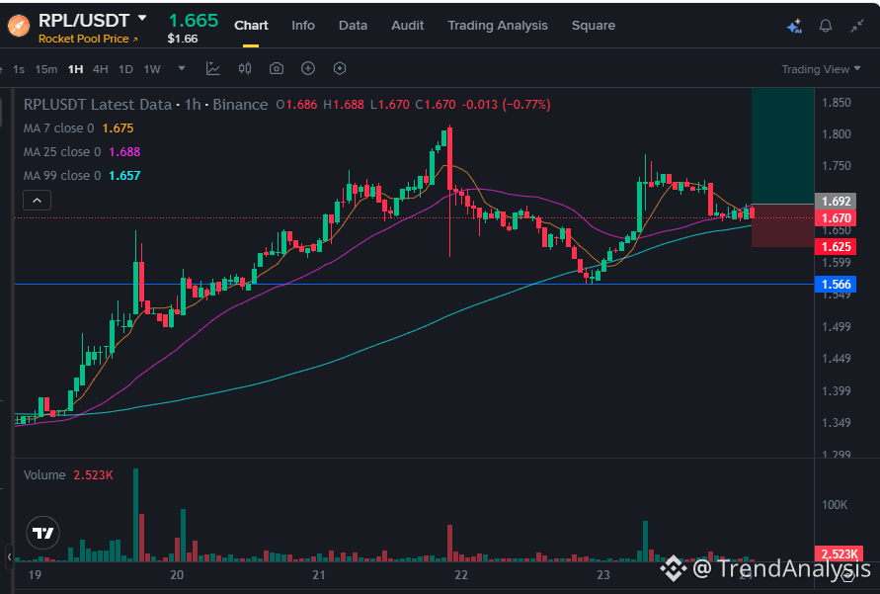This screenshot has height=594, width=880.
Task: Open the Audit tab
Action: pyautogui.click(x=408, y=26)
